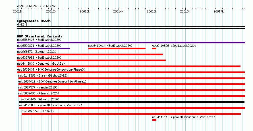This screenshot has height=131, width=253.
Task: Select the purple nsv6563406 variant bar
Action: tap(131, 43)
